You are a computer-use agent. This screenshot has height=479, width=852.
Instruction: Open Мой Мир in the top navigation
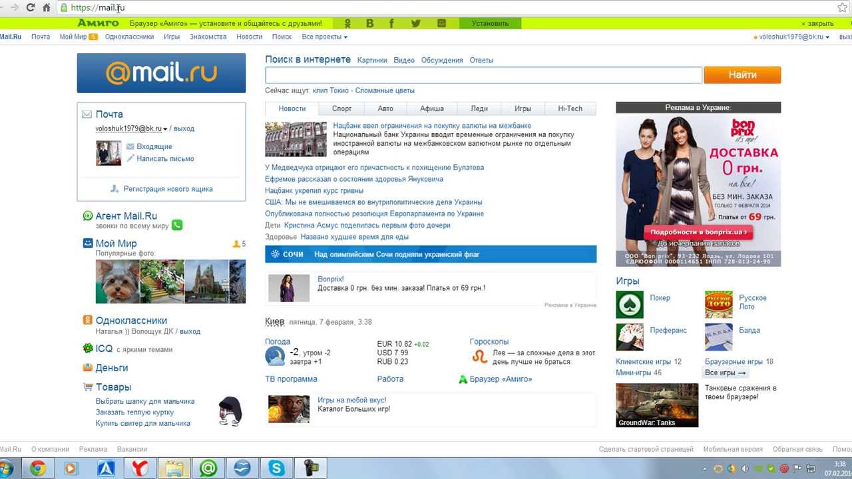pos(73,37)
